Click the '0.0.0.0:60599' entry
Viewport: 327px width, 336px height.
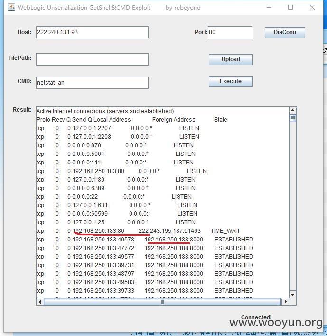click(90, 214)
